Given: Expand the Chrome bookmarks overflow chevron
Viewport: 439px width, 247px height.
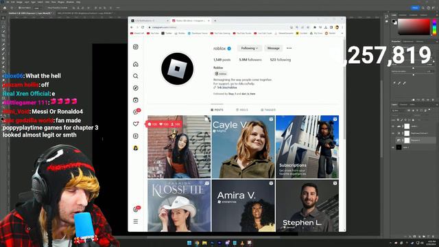Looking at the screenshot, I should tap(342, 34).
